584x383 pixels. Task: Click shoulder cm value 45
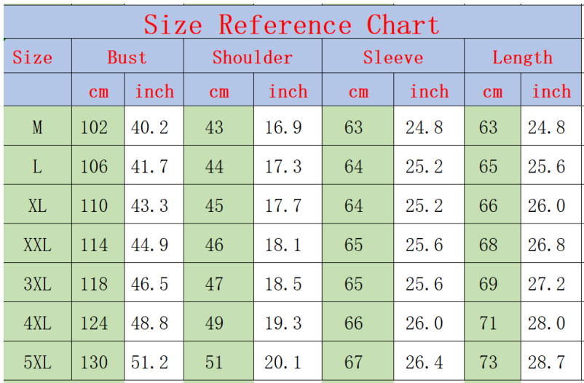click(x=214, y=205)
